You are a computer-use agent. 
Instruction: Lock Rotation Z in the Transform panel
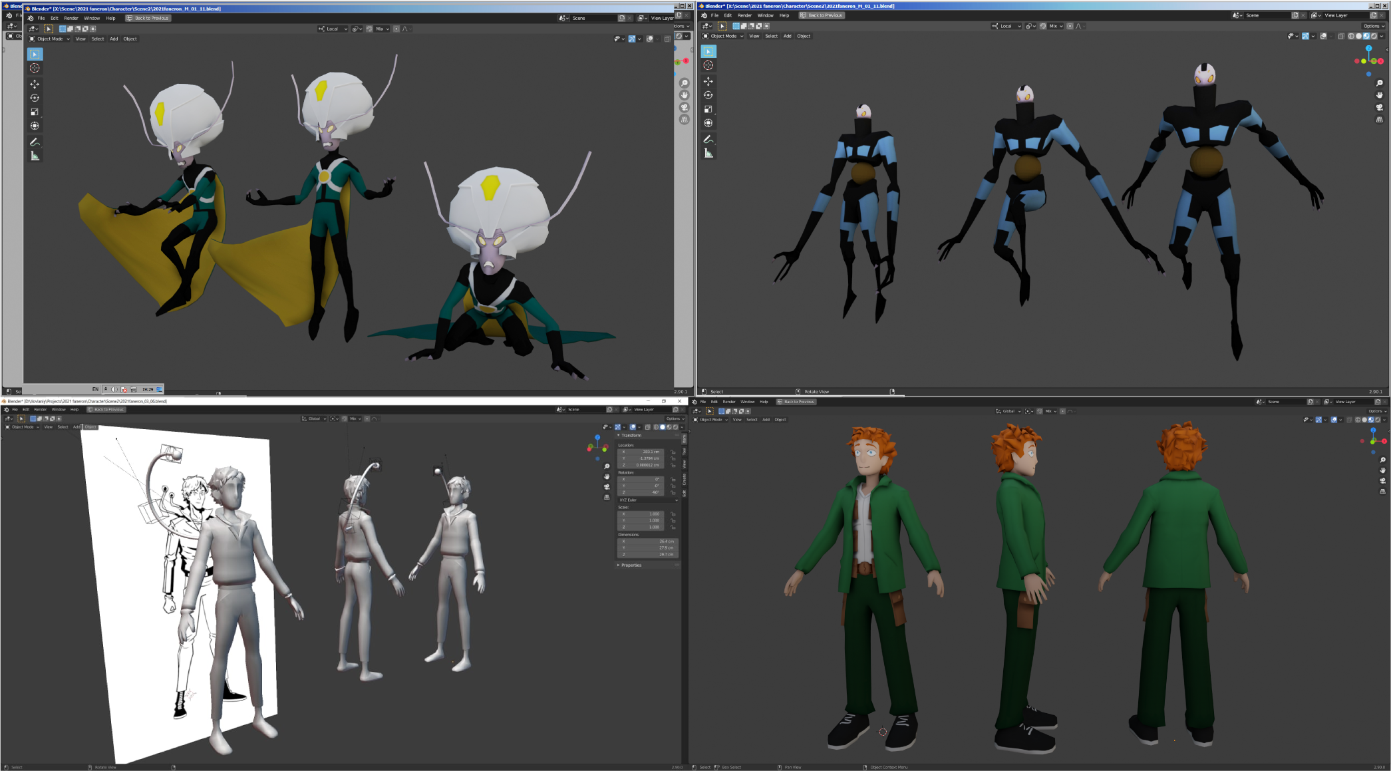(673, 492)
